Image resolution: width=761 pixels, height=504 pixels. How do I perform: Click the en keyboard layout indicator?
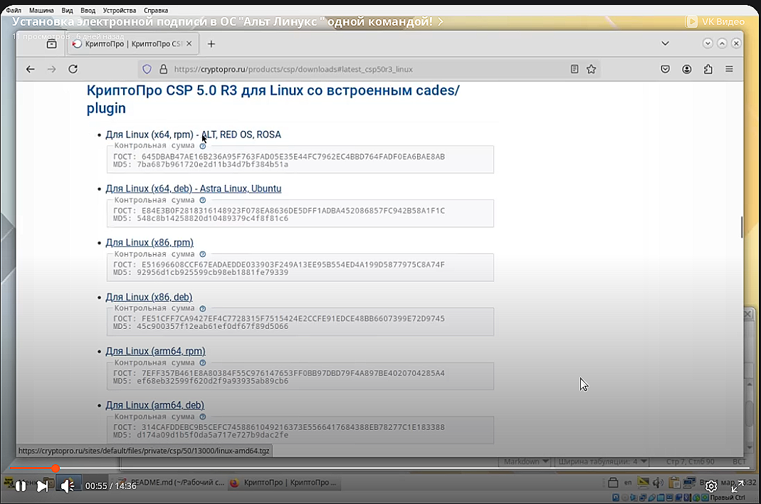tap(628, 483)
